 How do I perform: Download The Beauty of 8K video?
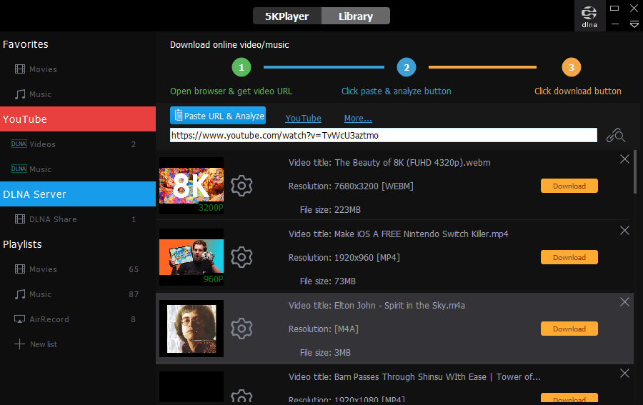point(569,186)
